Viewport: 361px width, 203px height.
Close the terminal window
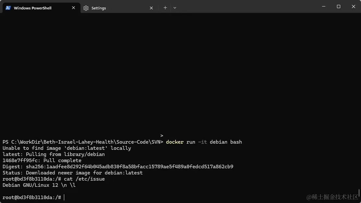354,6
